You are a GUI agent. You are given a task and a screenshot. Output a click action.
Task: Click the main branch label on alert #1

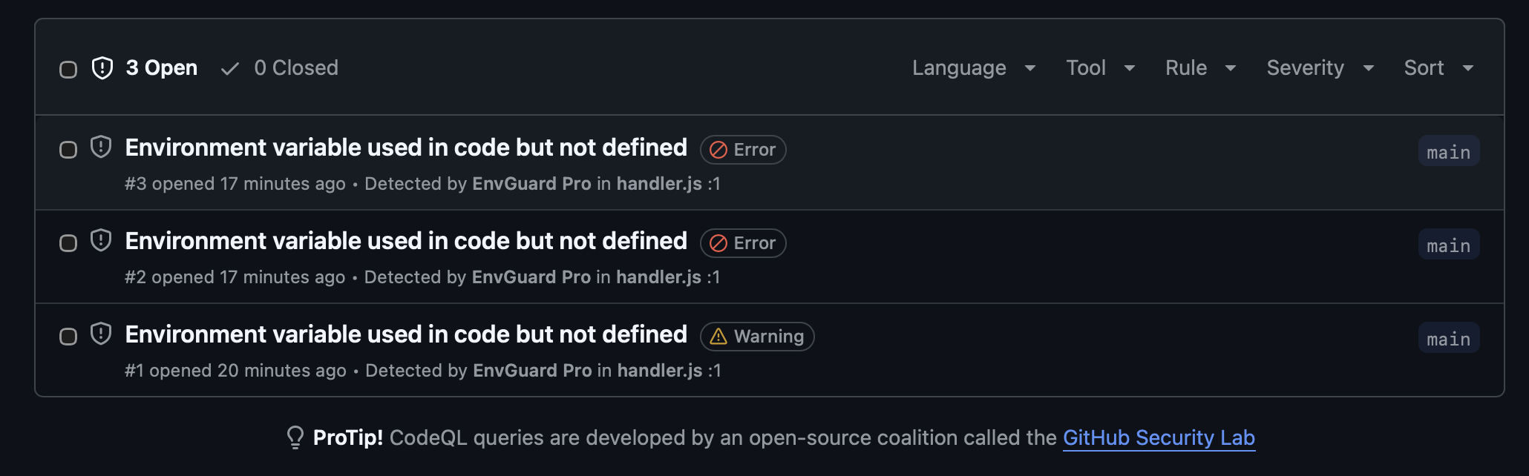(x=1447, y=337)
